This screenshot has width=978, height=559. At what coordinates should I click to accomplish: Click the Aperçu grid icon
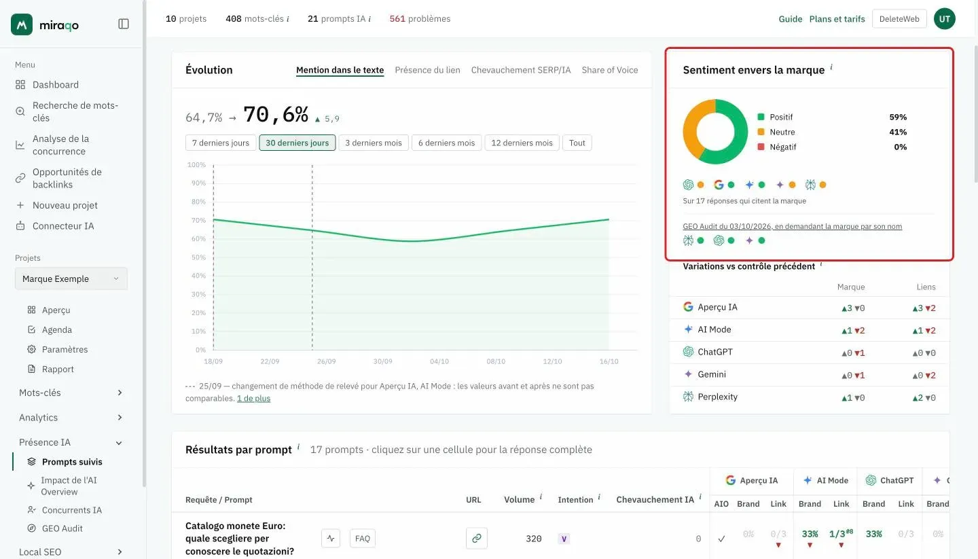(31, 310)
